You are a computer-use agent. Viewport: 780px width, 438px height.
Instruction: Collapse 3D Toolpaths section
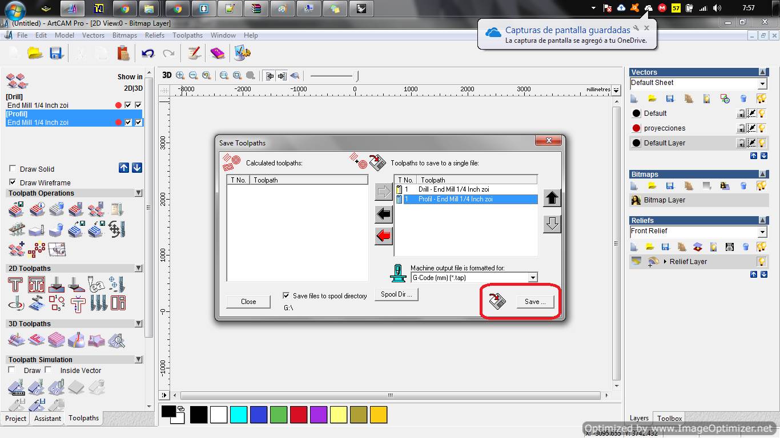pos(139,323)
